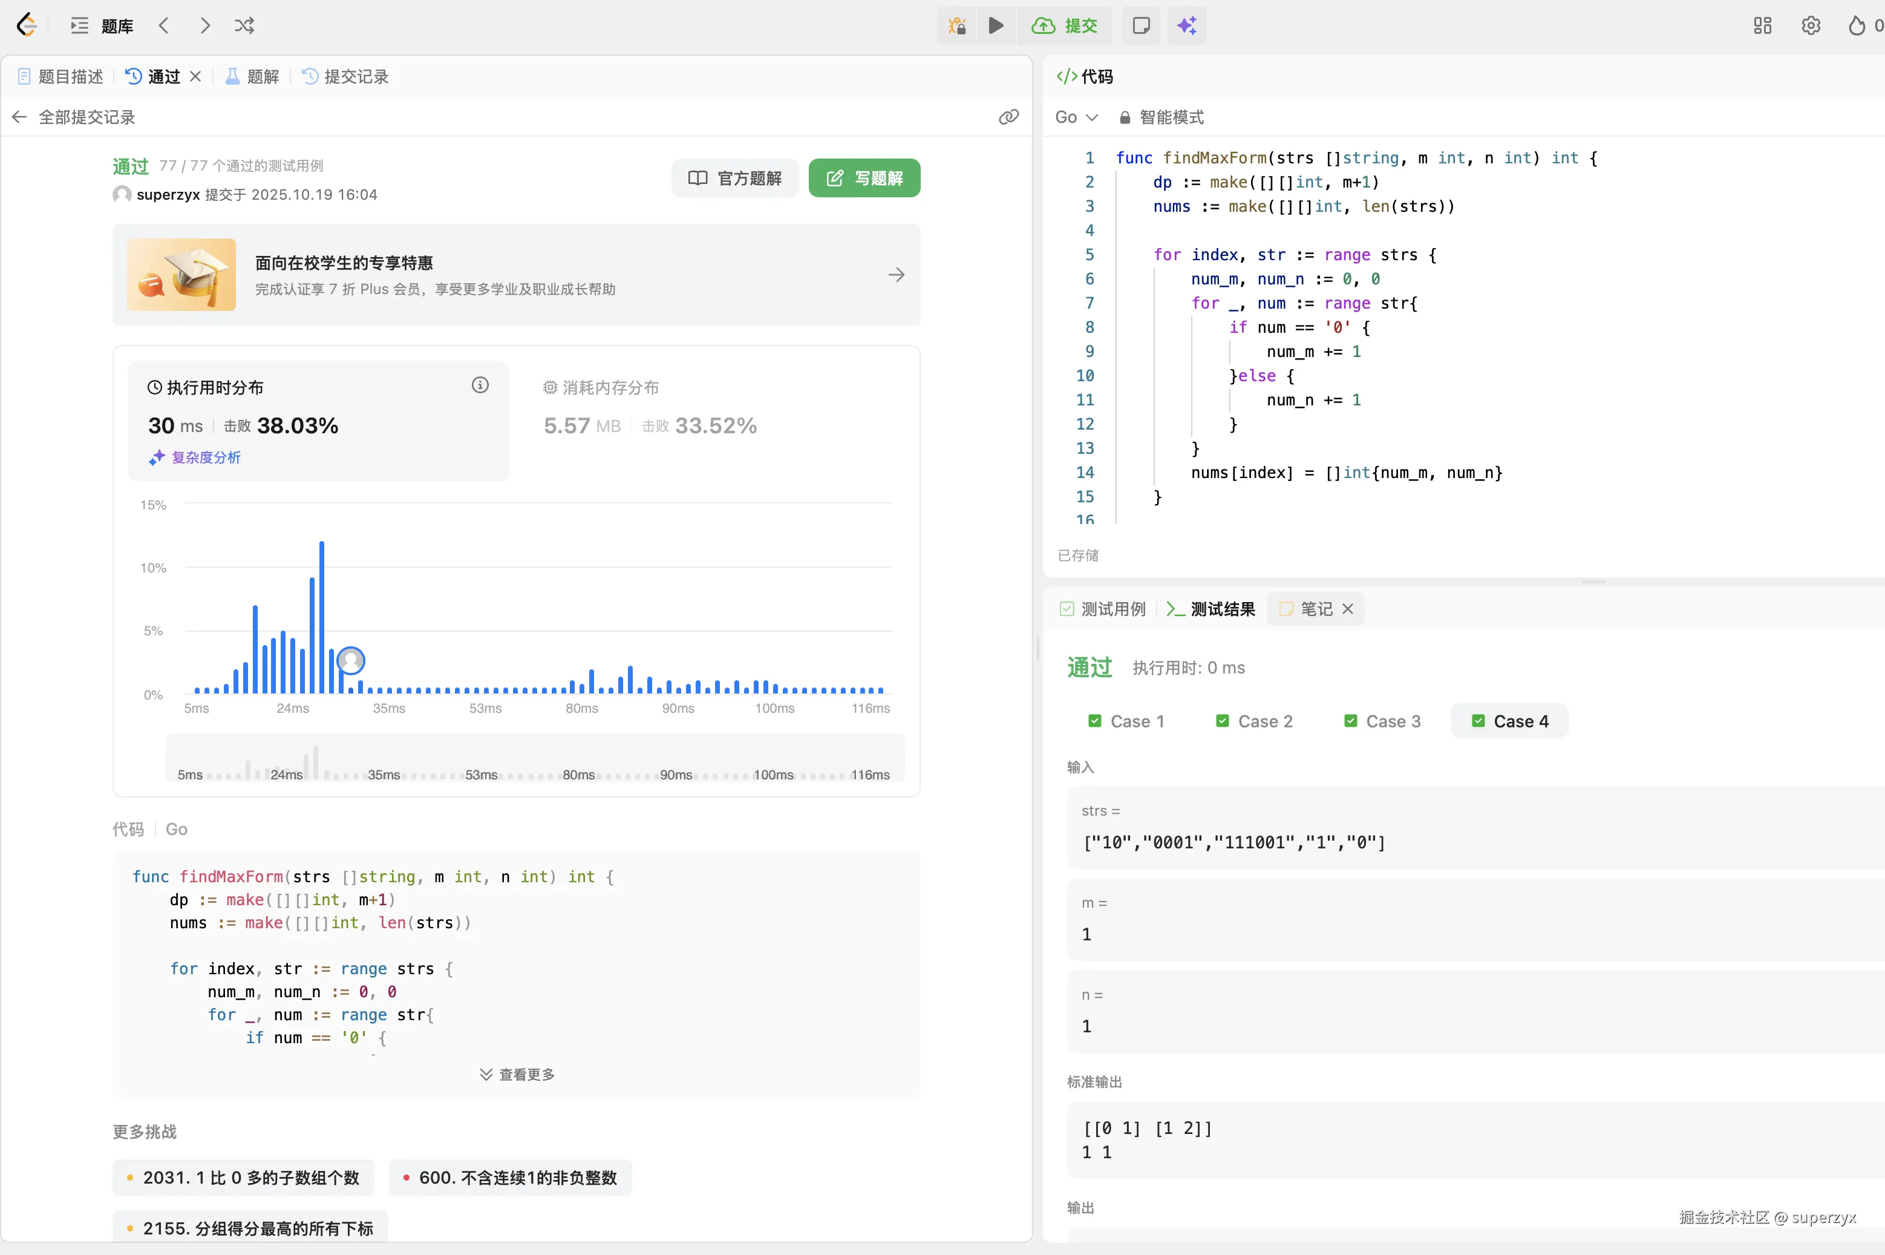Click the n input value field
The image size is (1885, 1255).
(x=1476, y=1012)
